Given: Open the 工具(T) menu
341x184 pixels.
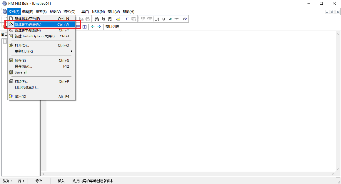Looking at the screenshot, I should (x=83, y=12).
